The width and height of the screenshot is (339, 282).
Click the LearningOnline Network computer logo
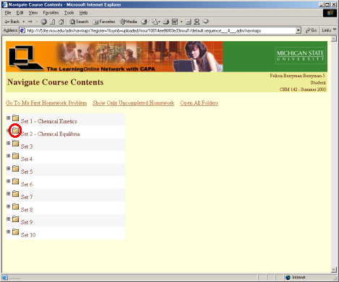[26, 58]
